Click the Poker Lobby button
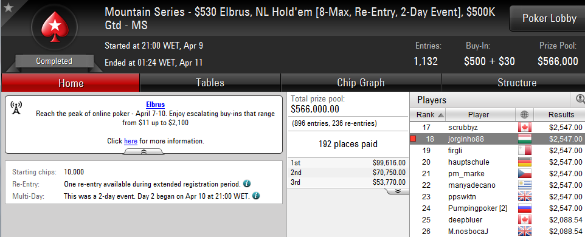This screenshot has height=237, width=585. [549, 18]
